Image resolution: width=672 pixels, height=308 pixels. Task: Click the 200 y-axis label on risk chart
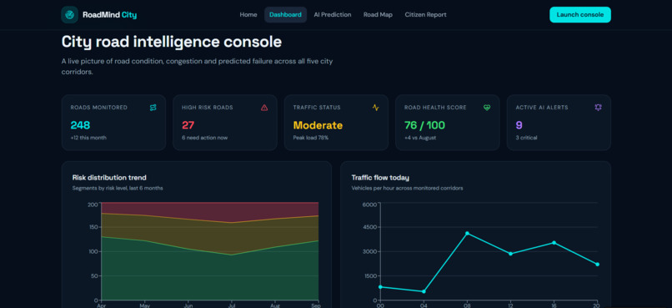pos(93,204)
